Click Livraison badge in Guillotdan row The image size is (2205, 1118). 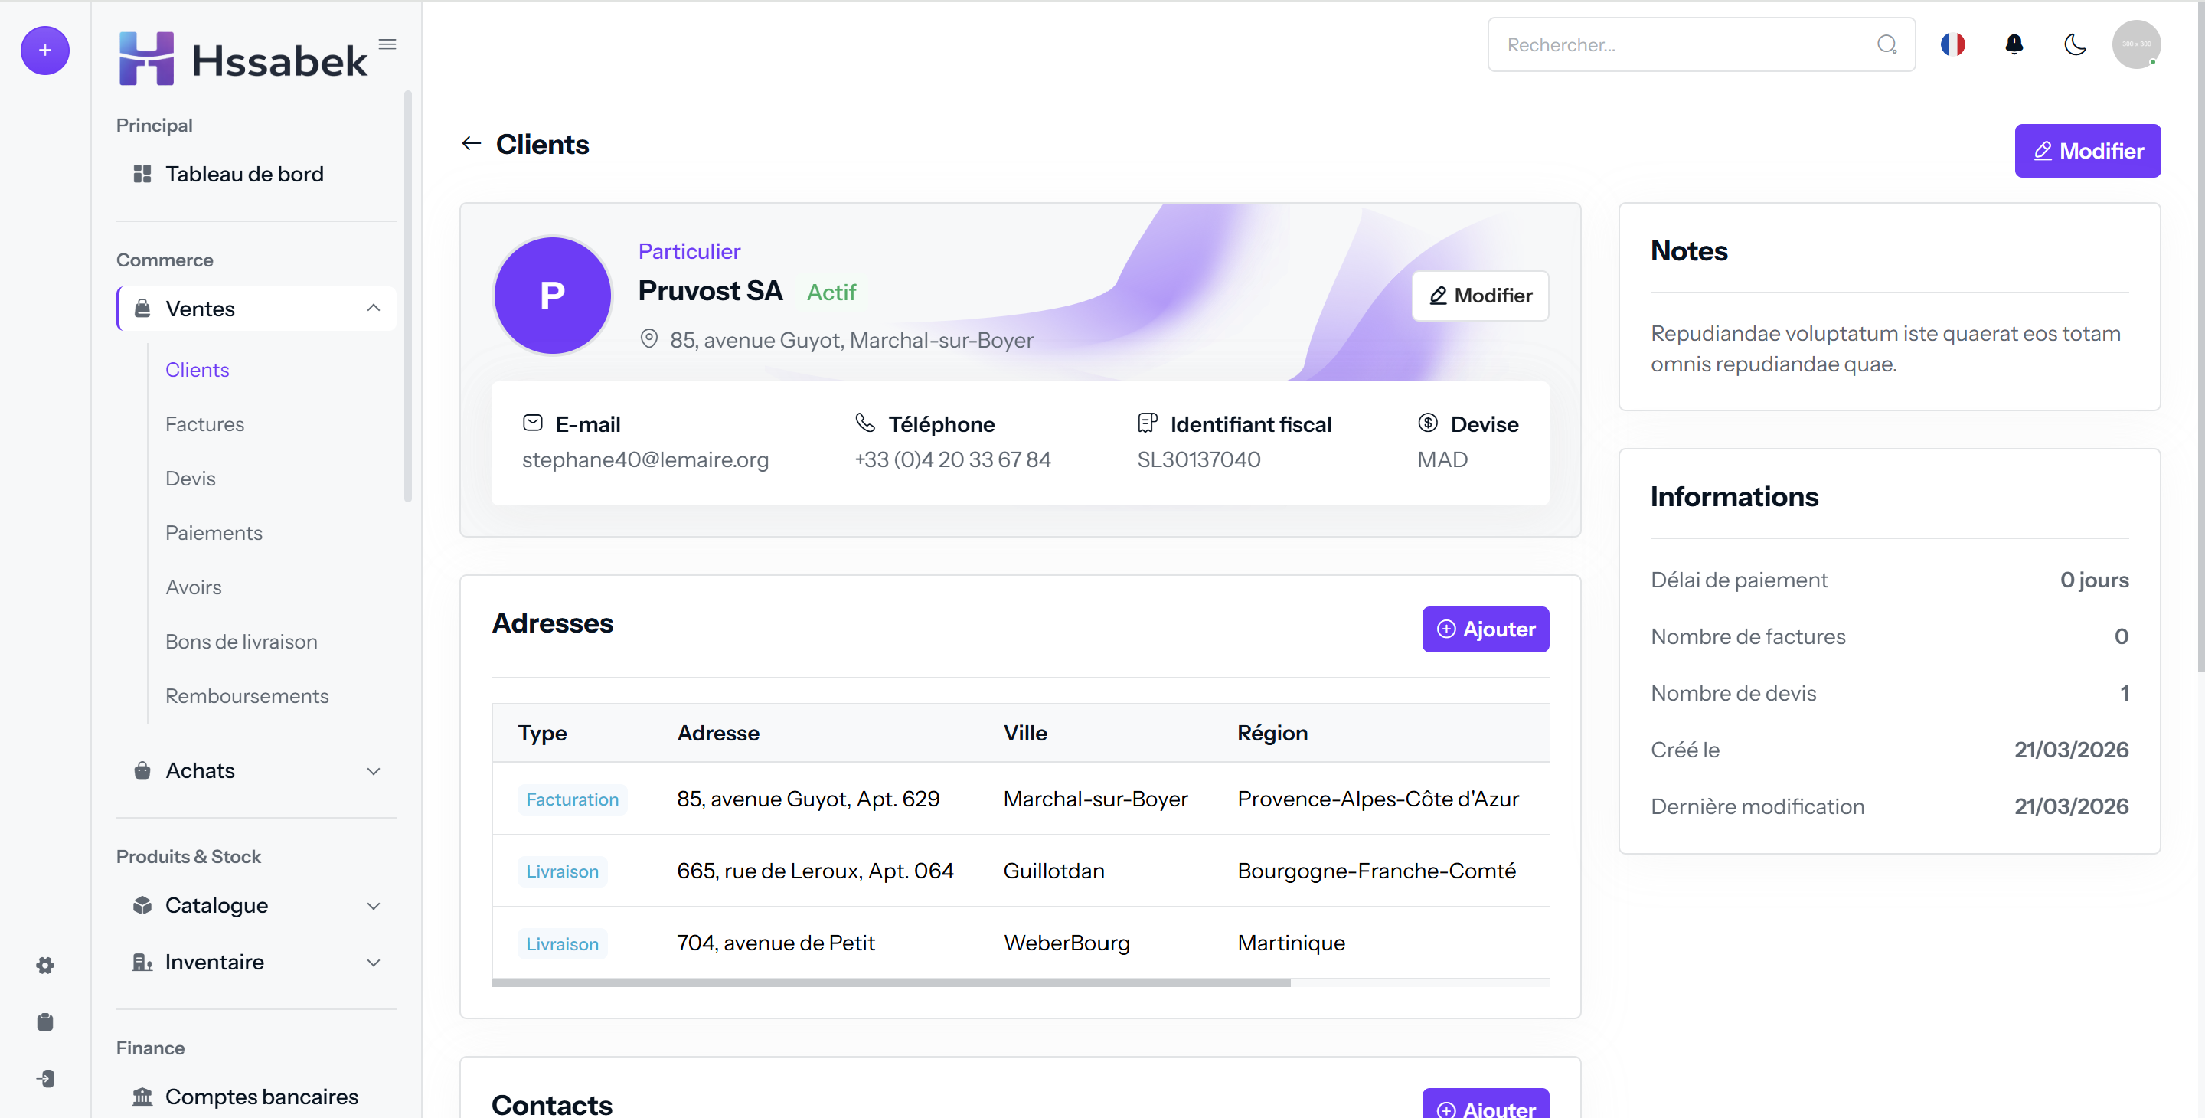(561, 871)
